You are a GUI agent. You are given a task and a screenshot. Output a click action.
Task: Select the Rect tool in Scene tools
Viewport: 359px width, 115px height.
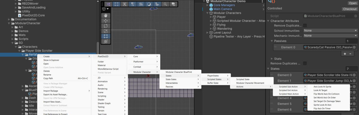click(x=106, y=36)
